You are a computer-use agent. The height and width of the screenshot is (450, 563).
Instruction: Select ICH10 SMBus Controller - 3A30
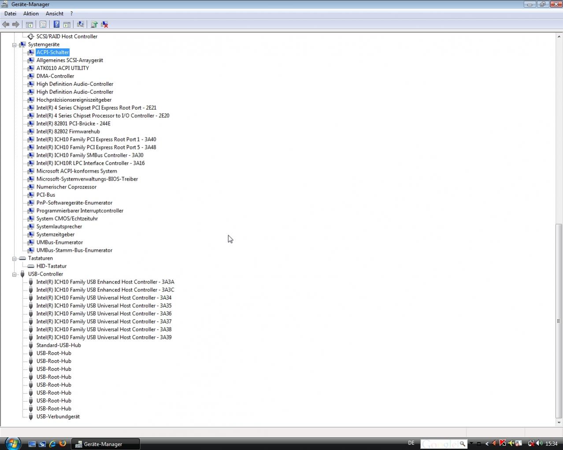90,155
